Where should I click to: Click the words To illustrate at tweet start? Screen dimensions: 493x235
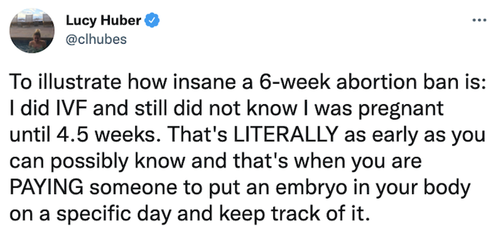pyautogui.click(x=65, y=82)
